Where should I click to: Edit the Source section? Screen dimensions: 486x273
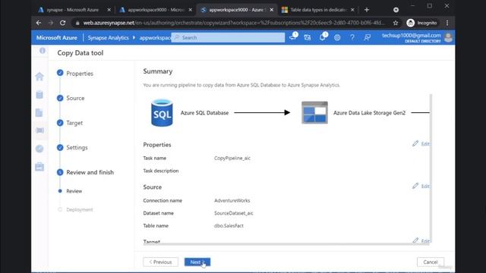421,186
